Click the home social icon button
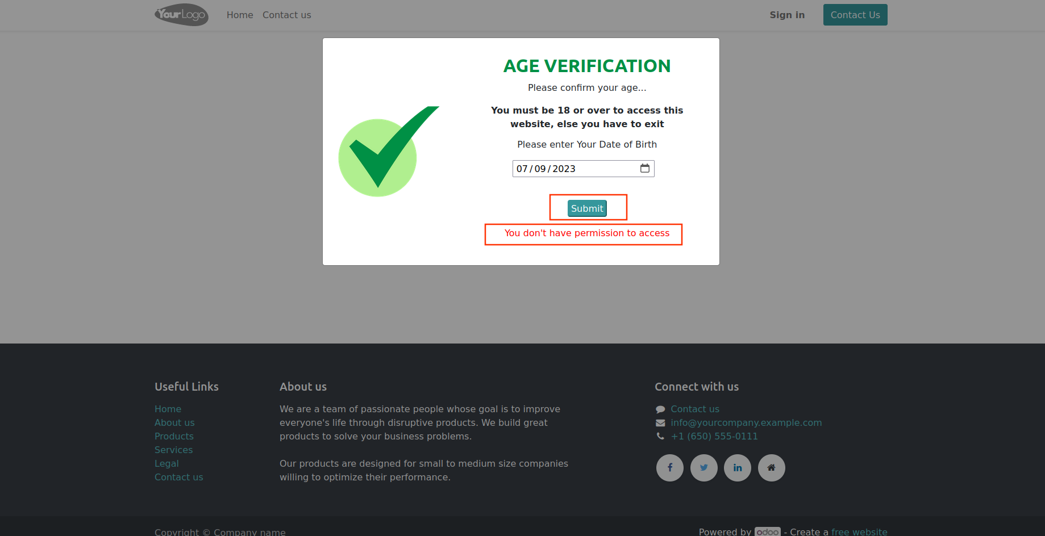1045x536 pixels. click(x=771, y=468)
